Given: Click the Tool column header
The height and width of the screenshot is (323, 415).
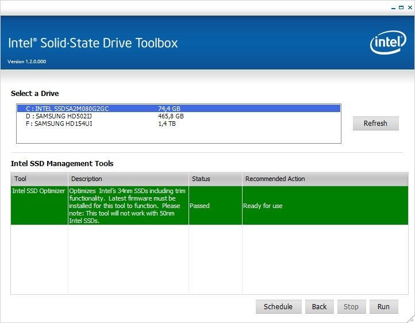Looking at the screenshot, I should (39, 179).
